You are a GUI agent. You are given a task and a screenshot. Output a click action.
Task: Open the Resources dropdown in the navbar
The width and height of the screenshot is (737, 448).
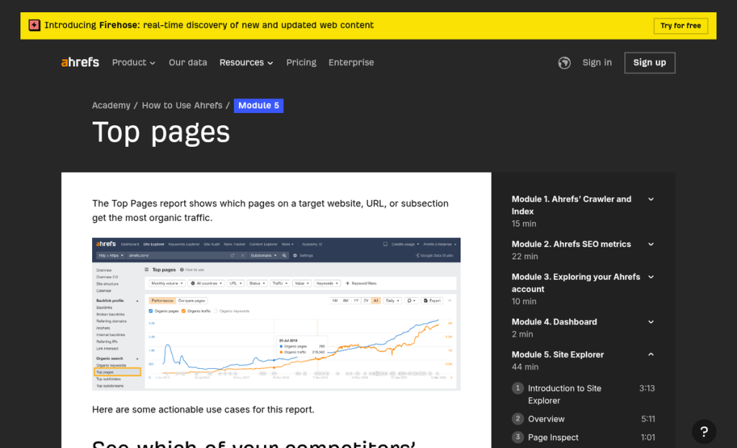click(x=246, y=63)
